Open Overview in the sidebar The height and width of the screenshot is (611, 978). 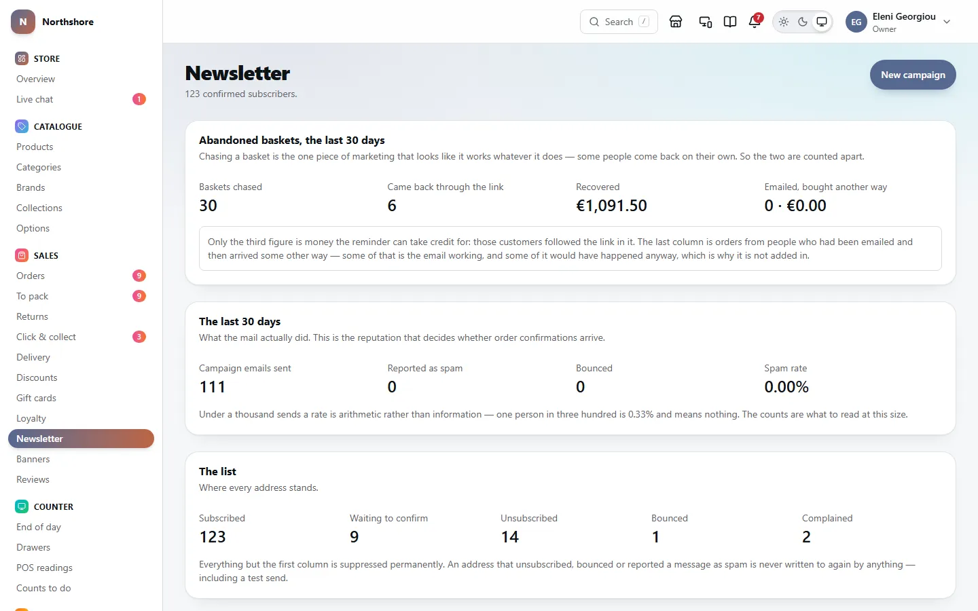[81, 79]
